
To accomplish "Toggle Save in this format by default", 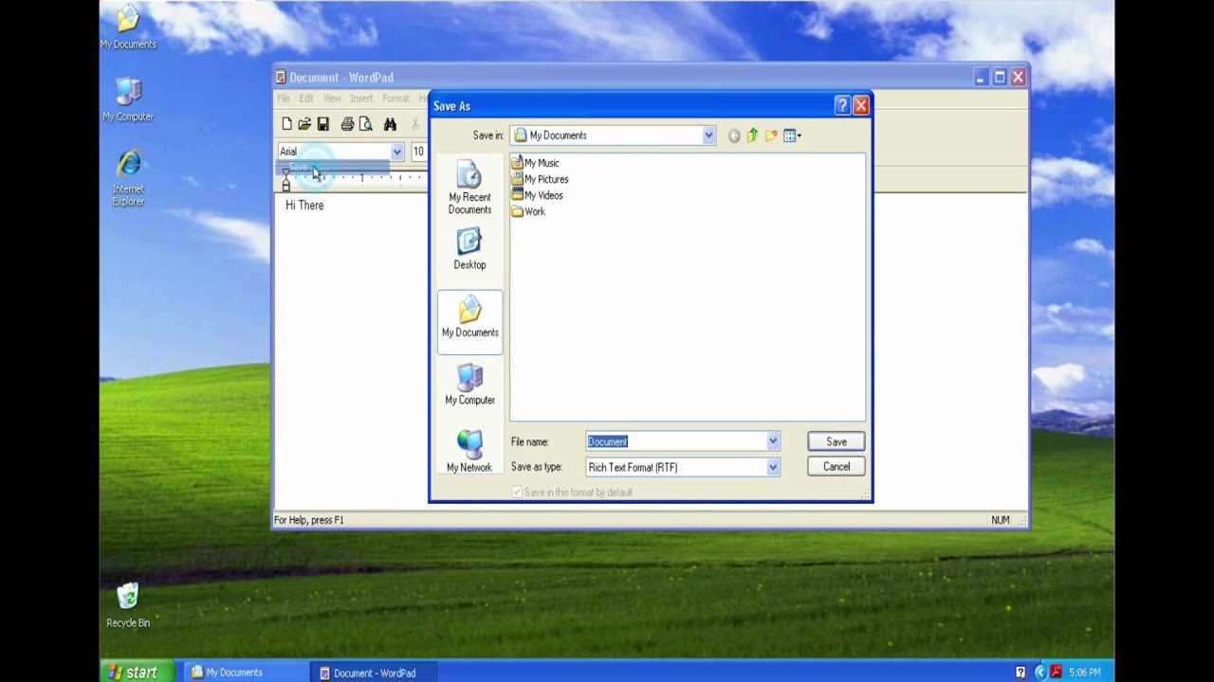I will click(x=517, y=492).
